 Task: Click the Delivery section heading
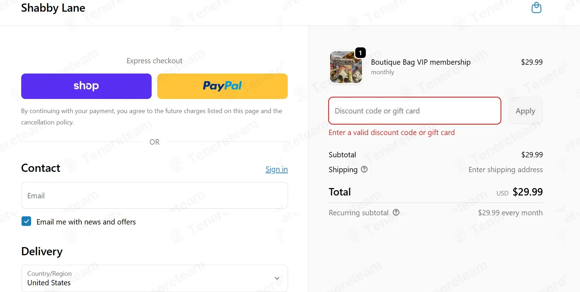pos(42,251)
